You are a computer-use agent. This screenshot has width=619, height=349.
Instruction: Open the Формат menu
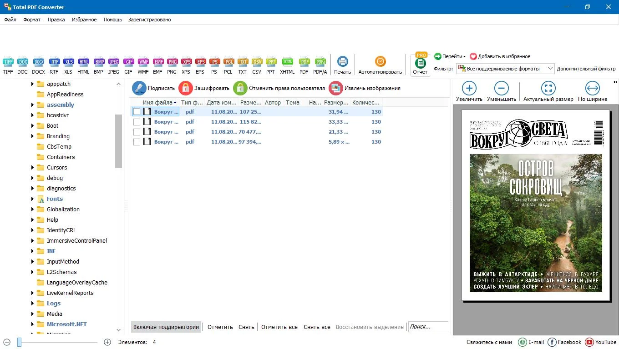32,20
